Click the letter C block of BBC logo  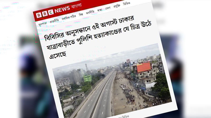click(x=51, y=12)
